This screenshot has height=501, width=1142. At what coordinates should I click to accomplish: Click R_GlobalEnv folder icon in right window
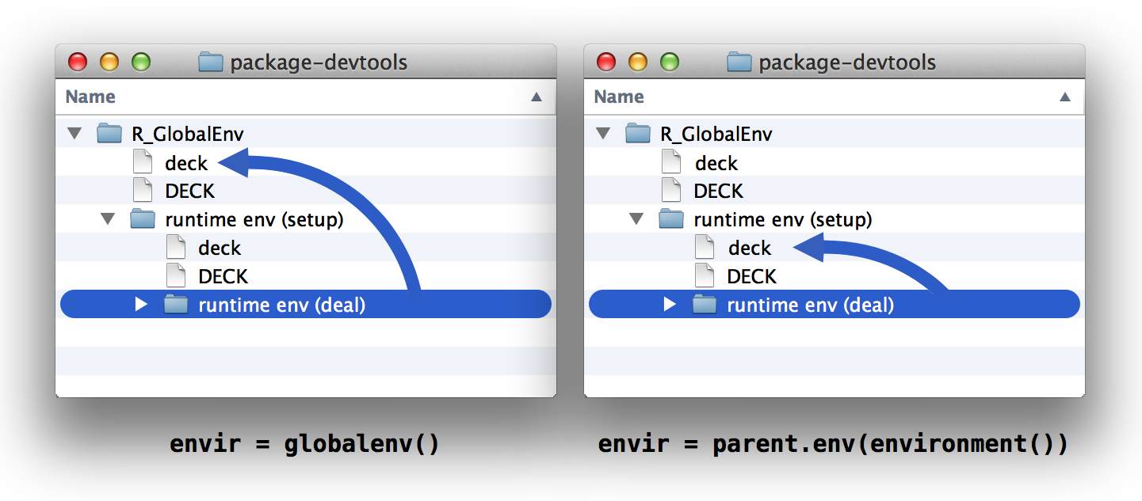point(638,134)
